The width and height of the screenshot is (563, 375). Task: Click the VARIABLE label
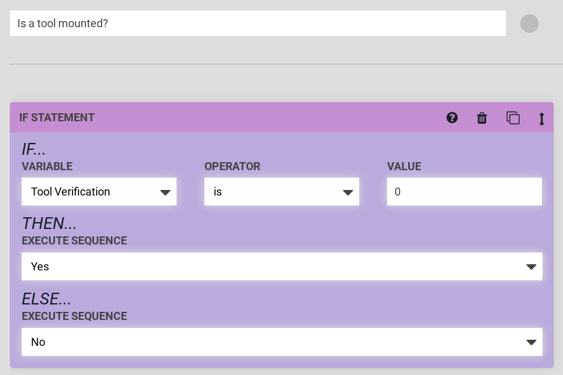coord(47,166)
